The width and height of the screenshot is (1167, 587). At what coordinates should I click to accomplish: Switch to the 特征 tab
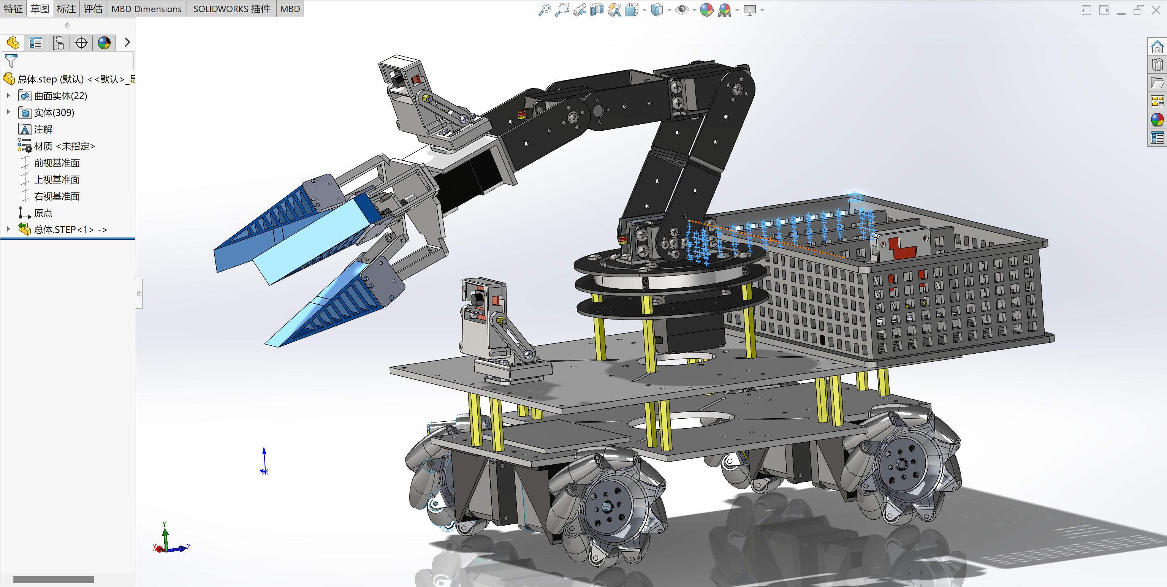[13, 9]
